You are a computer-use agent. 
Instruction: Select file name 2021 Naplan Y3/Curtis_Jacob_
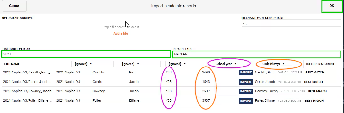(x=28, y=82)
